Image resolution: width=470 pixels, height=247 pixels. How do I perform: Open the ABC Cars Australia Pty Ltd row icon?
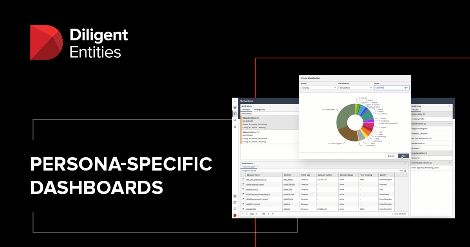tap(243, 180)
